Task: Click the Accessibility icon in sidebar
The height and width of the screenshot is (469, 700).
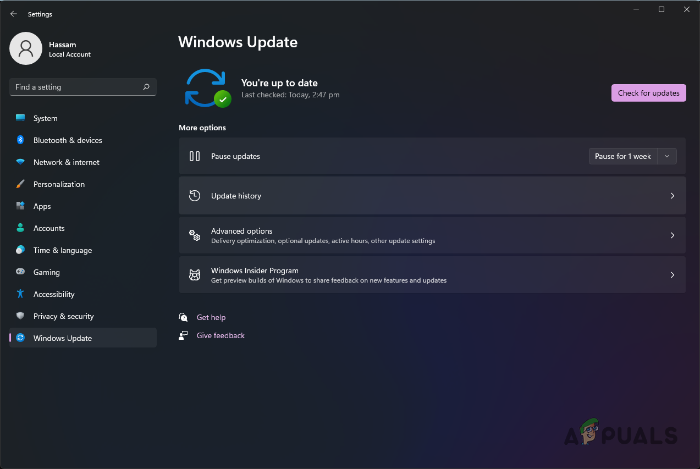Action: [x=20, y=294]
